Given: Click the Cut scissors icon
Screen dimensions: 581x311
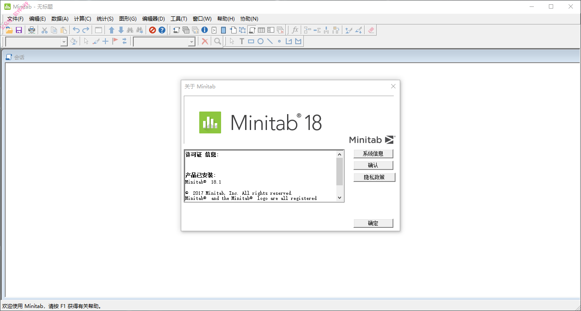Looking at the screenshot, I should tap(44, 30).
